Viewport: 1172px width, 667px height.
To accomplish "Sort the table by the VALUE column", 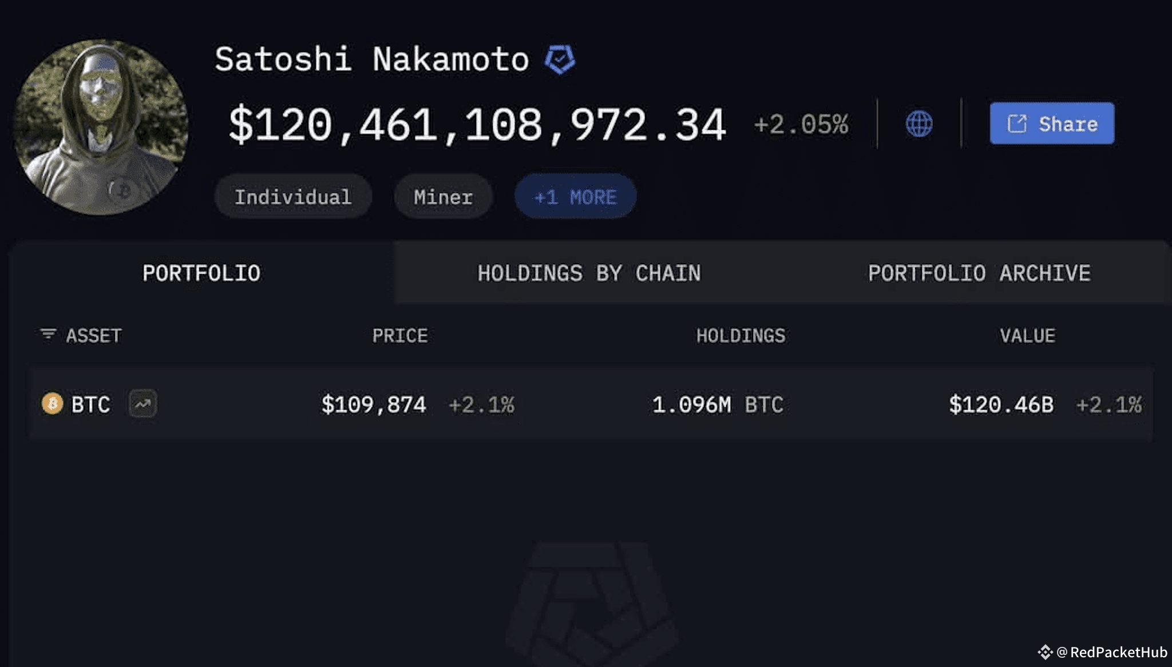I will tap(1027, 336).
